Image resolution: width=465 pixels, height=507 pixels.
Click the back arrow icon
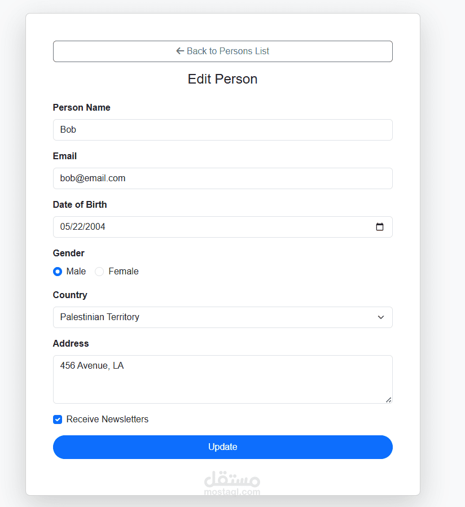point(180,51)
